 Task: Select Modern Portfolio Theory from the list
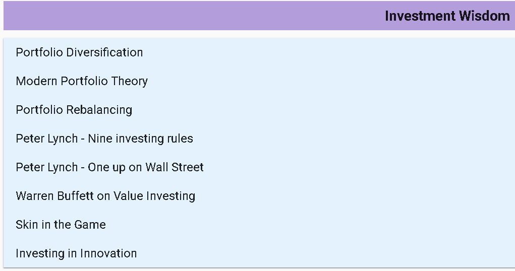82,81
